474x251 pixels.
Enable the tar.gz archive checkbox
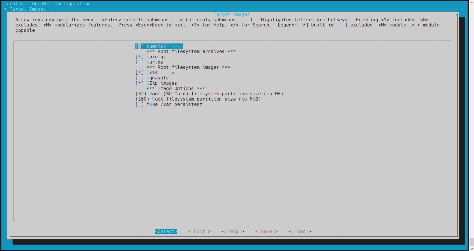[x=140, y=62]
